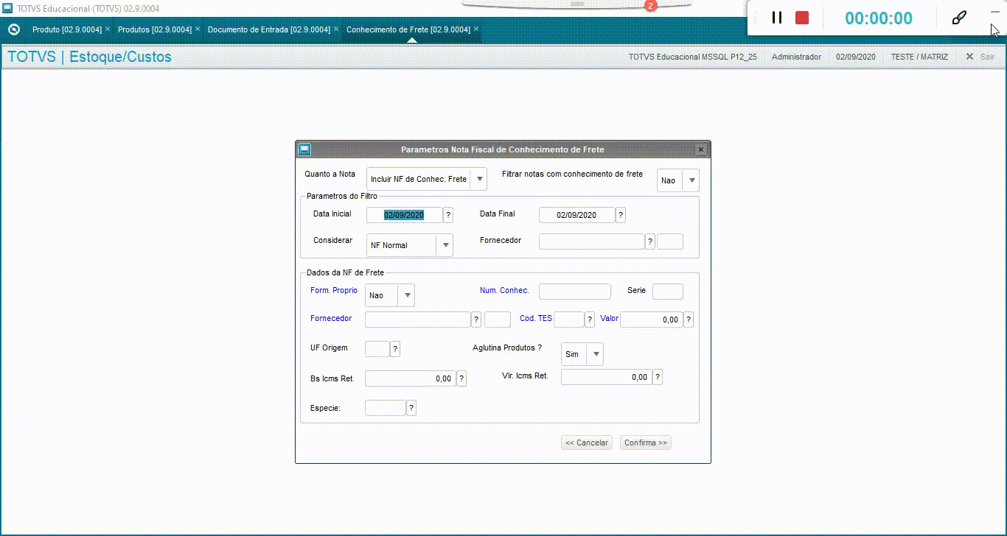The height and width of the screenshot is (536, 1007).
Task: Open lookup for Bs Icms Ret.
Action: (x=461, y=378)
